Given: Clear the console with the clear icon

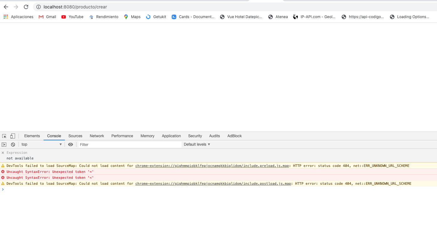Looking at the screenshot, I should [x=13, y=144].
